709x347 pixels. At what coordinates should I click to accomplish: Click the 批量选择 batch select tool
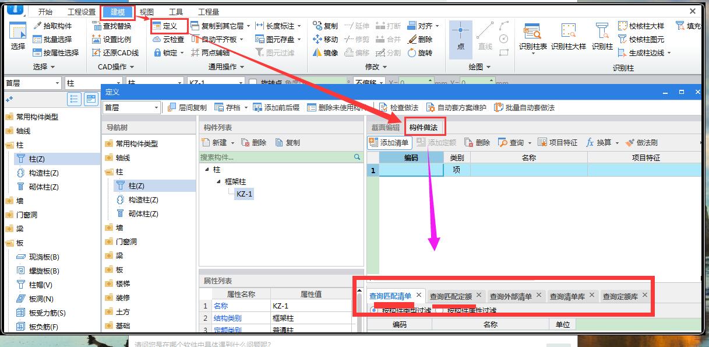53,39
